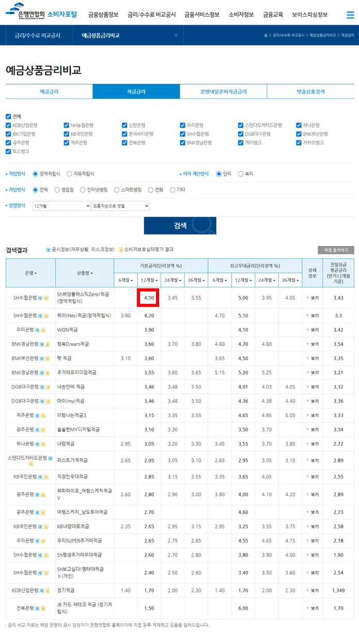Click the blue 재 icon in 마이(my)적금 row
Screen dimensions: 359x632
42,401
